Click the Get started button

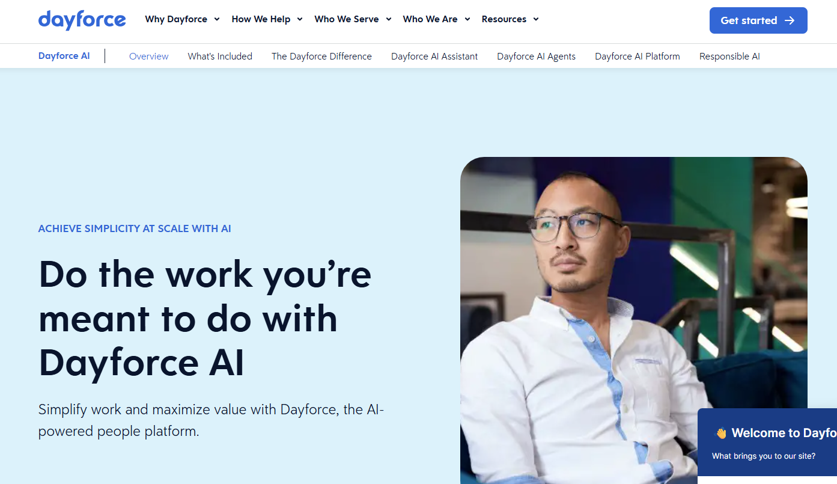point(758,20)
